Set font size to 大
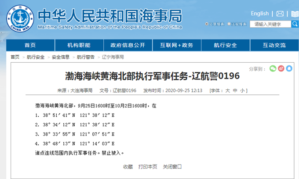Viewport: 299px width, 179px height. tap(228, 90)
